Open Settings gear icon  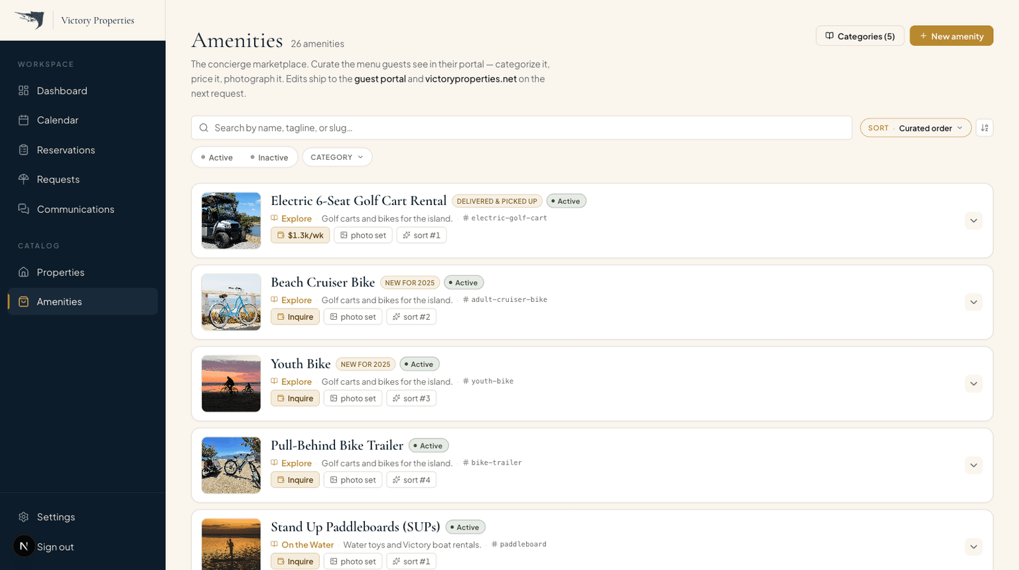click(24, 517)
